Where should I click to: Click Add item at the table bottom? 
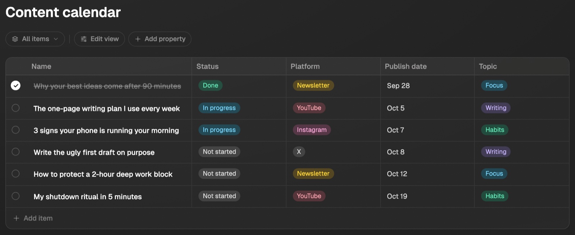33,218
